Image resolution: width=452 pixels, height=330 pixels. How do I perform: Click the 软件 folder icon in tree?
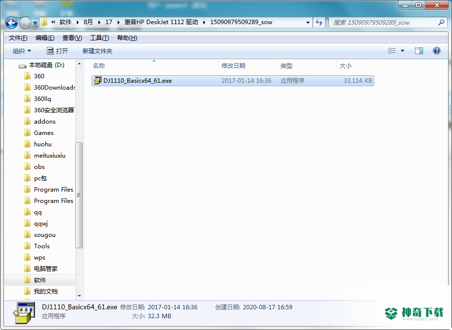(x=27, y=280)
